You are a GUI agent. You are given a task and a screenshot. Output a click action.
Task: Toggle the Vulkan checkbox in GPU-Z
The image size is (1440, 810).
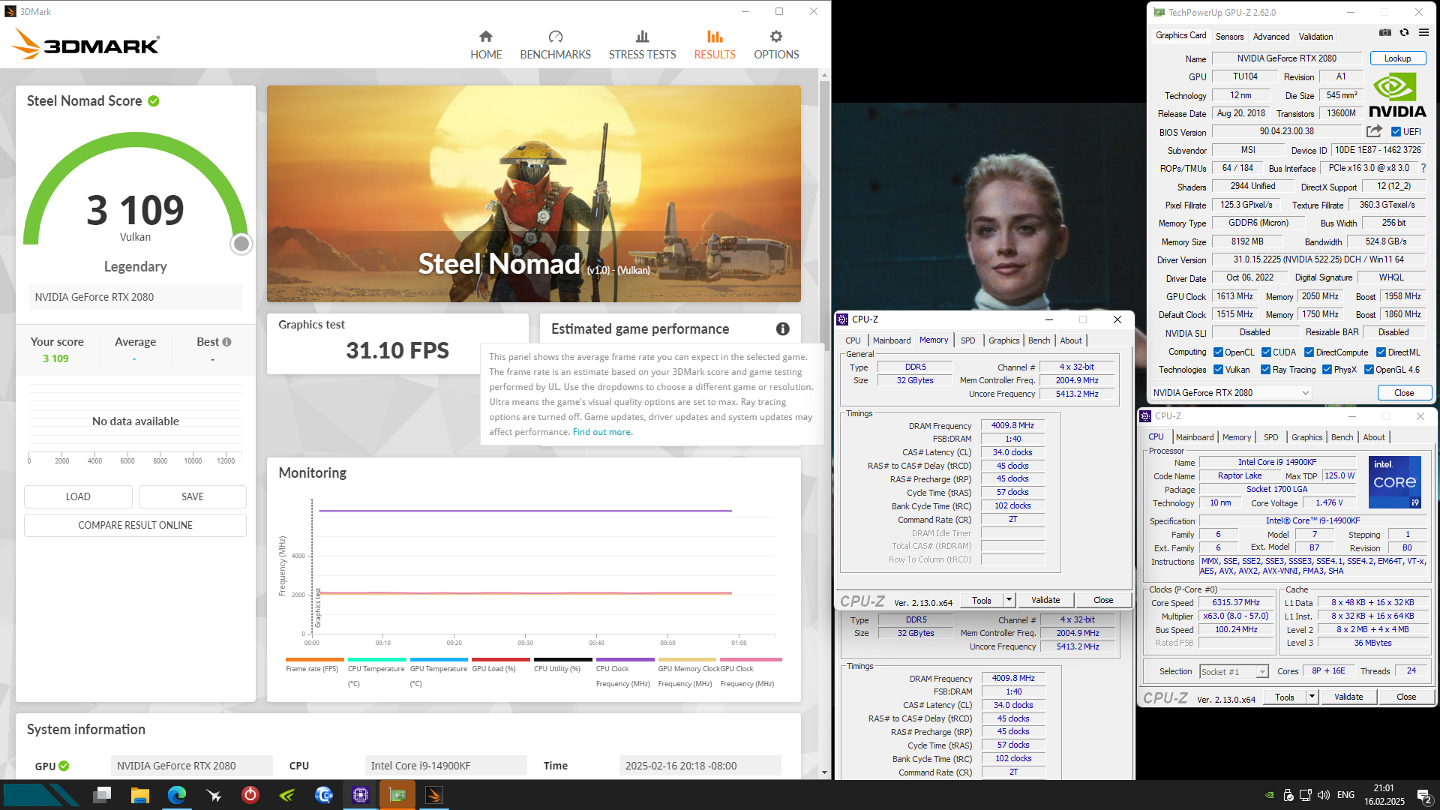pyautogui.click(x=1218, y=370)
